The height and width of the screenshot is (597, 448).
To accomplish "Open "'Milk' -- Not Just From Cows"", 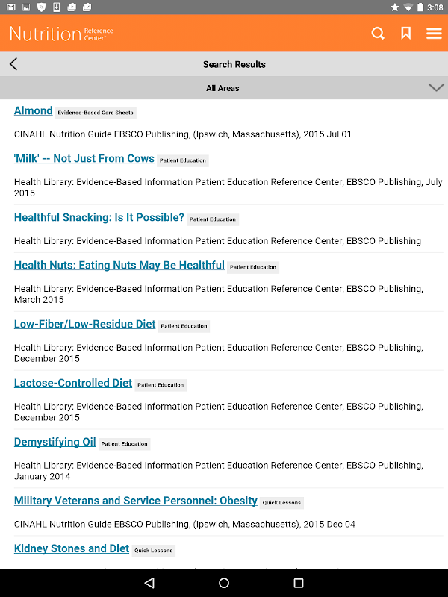I will tap(84, 159).
